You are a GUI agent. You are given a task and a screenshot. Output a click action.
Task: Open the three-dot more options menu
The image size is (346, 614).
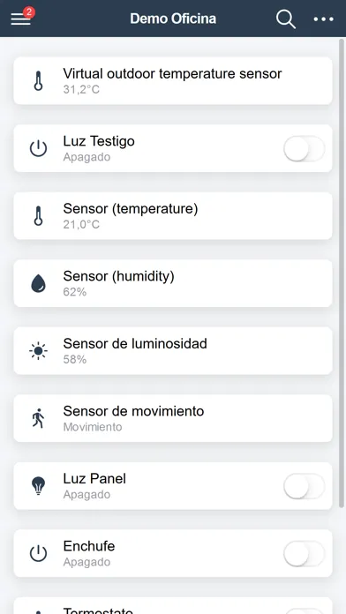point(324,19)
